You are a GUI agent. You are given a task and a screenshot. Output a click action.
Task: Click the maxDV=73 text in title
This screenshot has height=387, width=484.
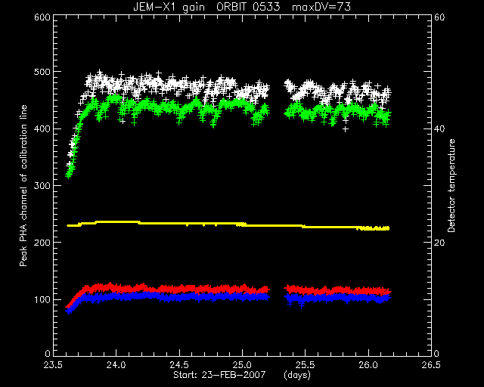tap(321, 7)
